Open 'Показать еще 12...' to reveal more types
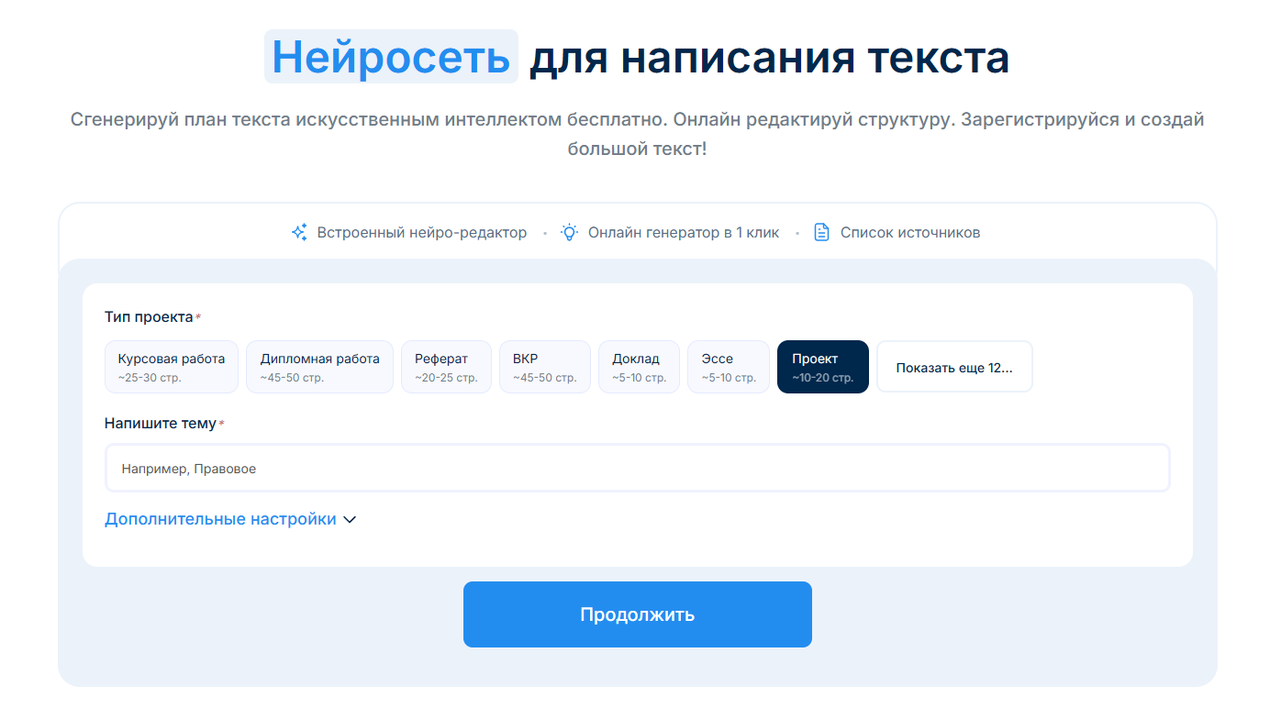1270x708 pixels. click(954, 366)
